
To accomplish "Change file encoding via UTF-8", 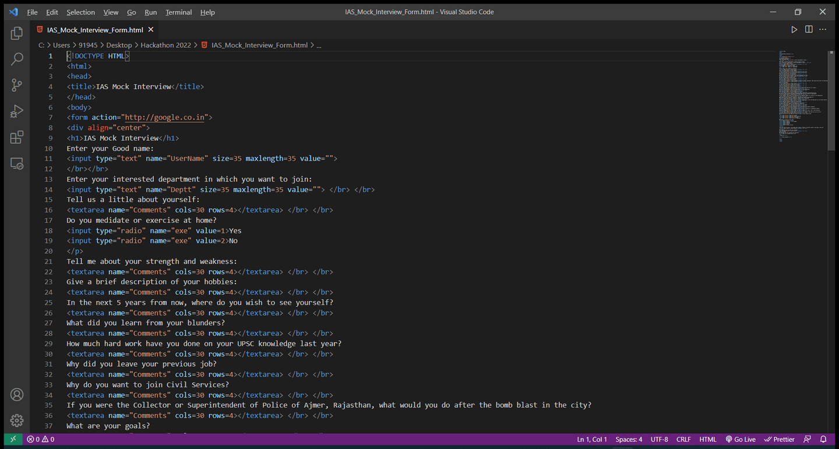I will click(659, 439).
